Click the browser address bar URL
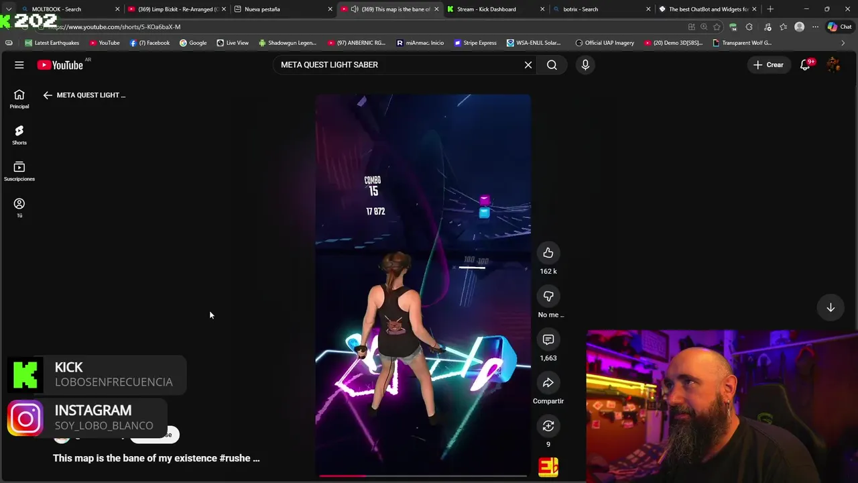Viewport: 858px width, 483px height. pos(114,27)
